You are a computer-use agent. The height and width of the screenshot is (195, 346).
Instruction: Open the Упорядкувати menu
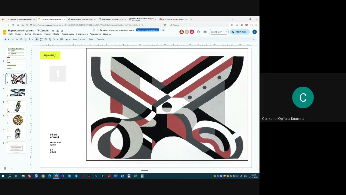pyautogui.click(x=68, y=34)
